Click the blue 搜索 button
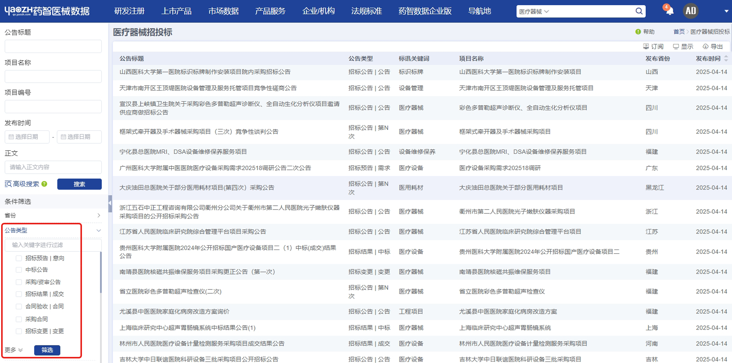Viewport: 732px width, 363px height. [x=79, y=184]
